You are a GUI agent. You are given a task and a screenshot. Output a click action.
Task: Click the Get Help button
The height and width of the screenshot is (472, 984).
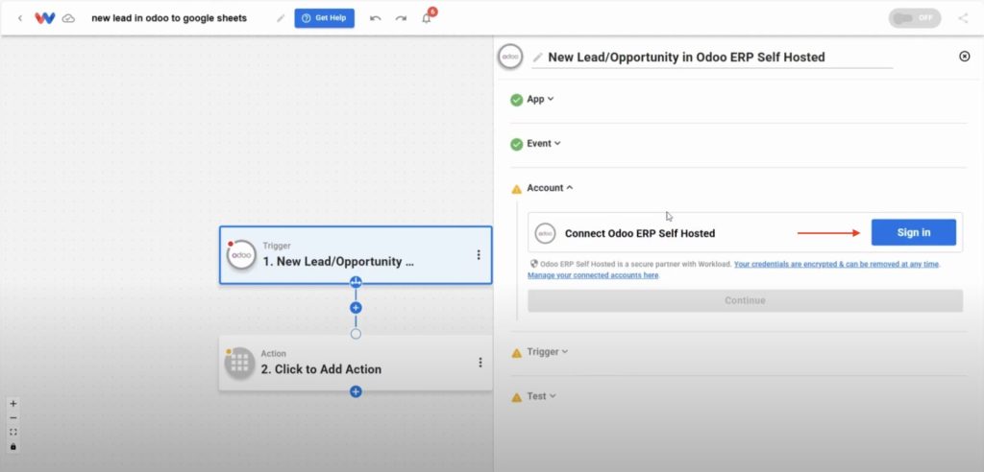[325, 18]
